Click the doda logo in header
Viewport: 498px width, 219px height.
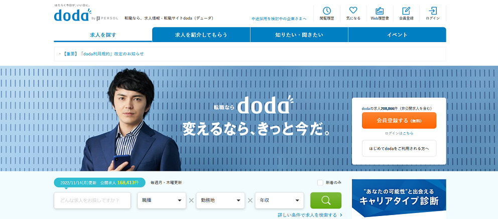pyautogui.click(x=73, y=15)
